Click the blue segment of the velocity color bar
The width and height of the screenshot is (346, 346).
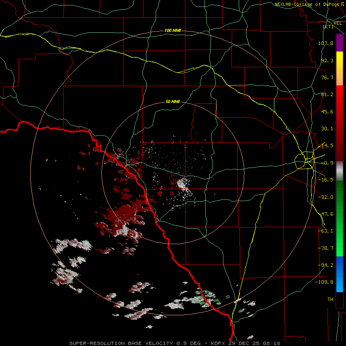click(339, 274)
